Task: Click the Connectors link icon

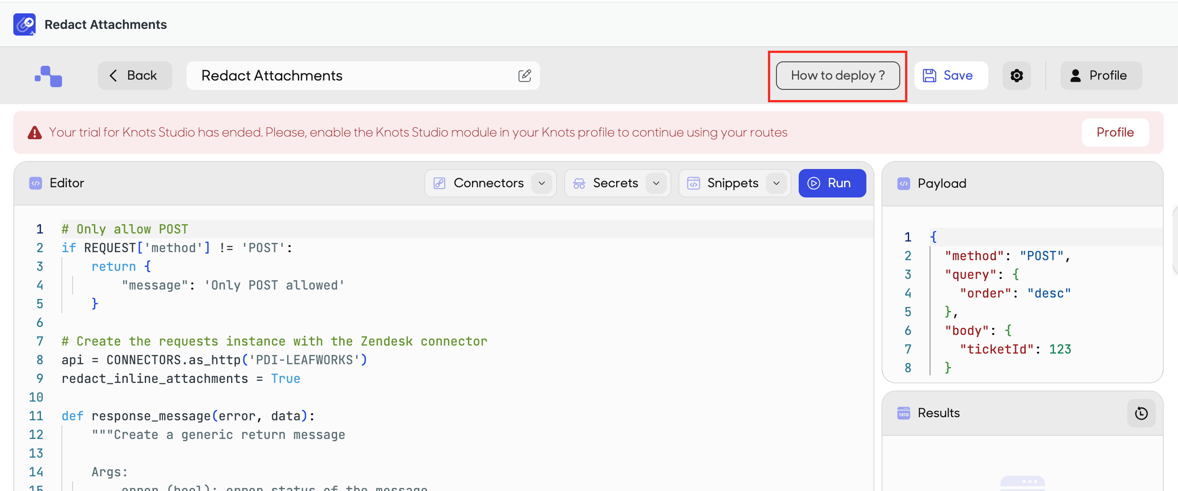Action: point(439,183)
